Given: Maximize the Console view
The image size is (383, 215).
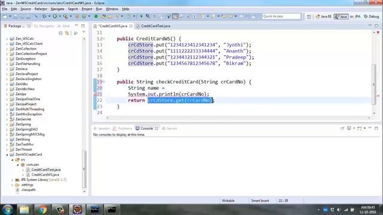Looking at the screenshot, I should point(376,128).
